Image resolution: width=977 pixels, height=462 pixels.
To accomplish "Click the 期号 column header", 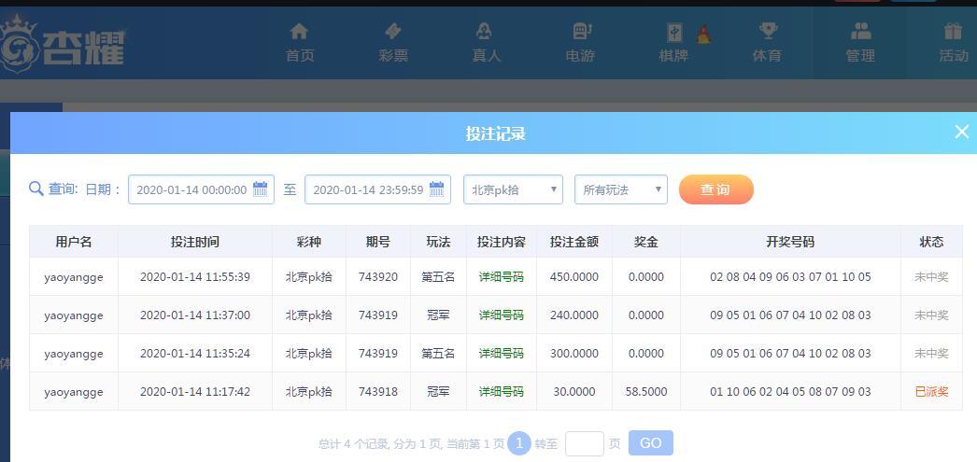I will 377,242.
